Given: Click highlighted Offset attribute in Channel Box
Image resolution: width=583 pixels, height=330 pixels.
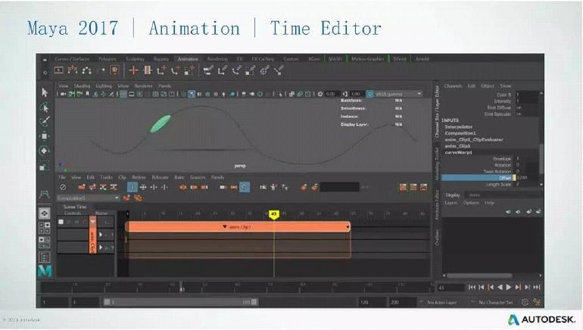Looking at the screenshot, I should [x=477, y=178].
